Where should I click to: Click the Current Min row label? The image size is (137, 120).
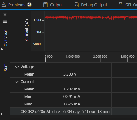(x=28, y=97)
